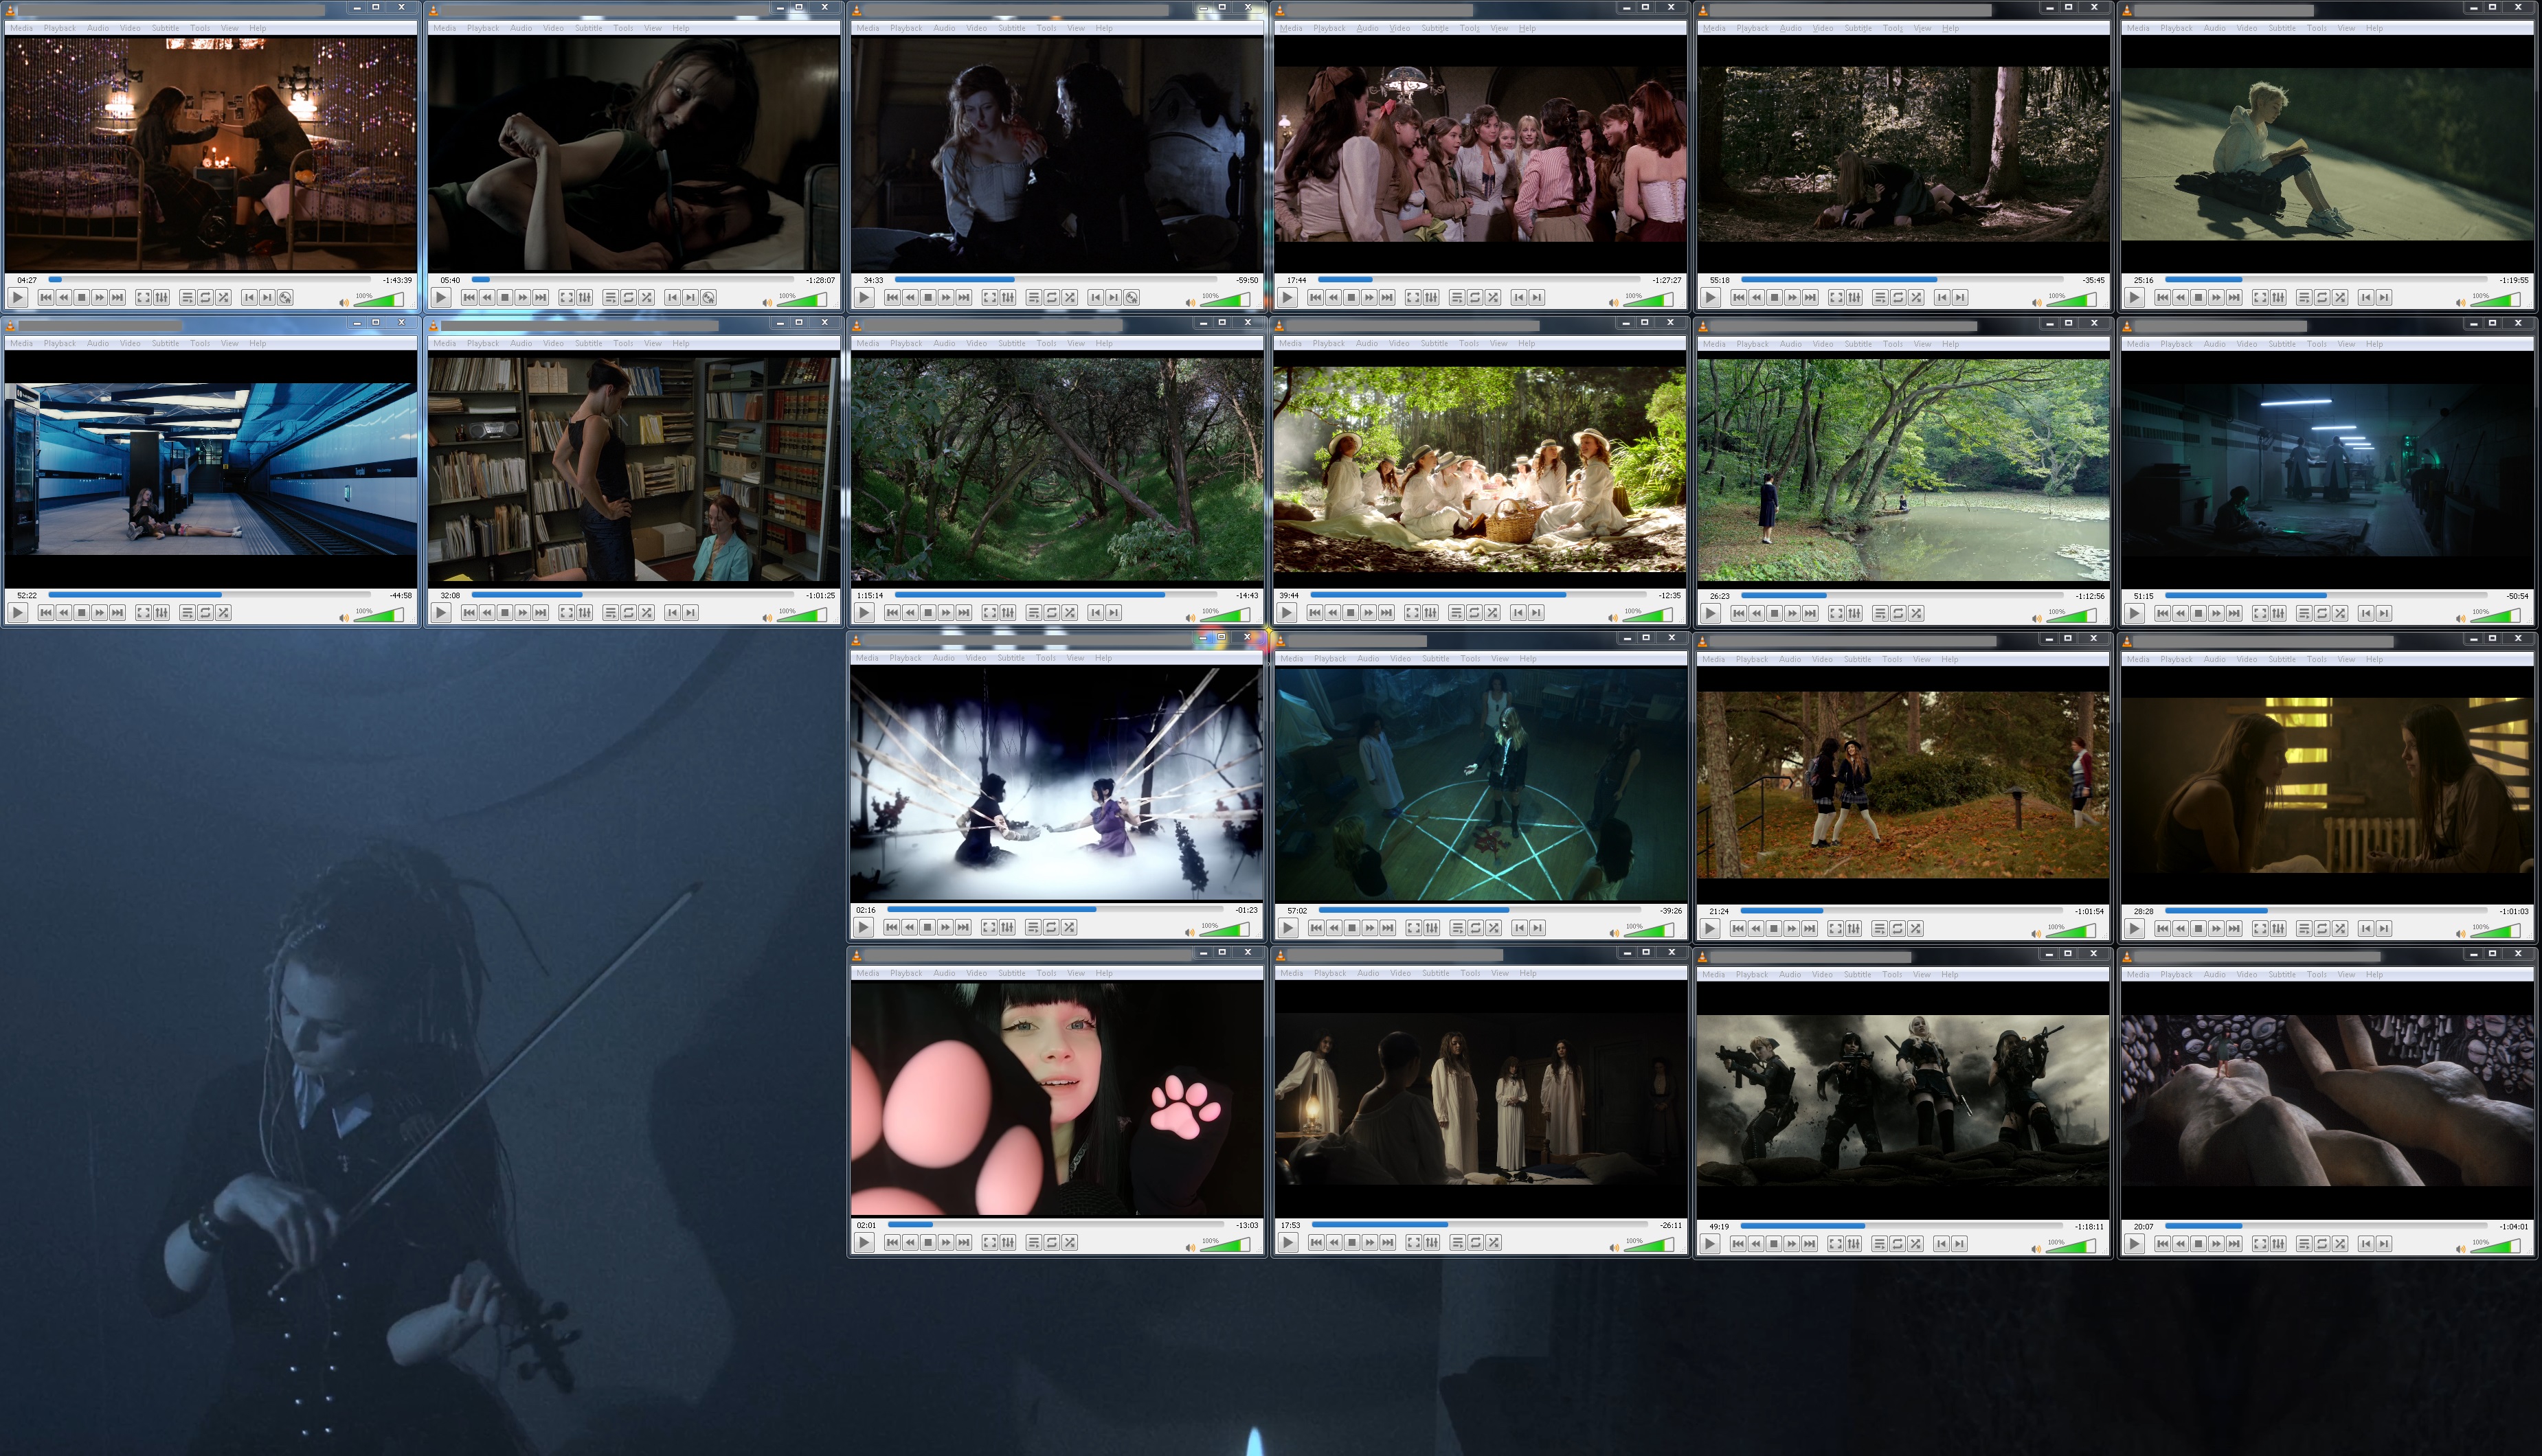Fast forward the video paused at 32:08

point(523,612)
